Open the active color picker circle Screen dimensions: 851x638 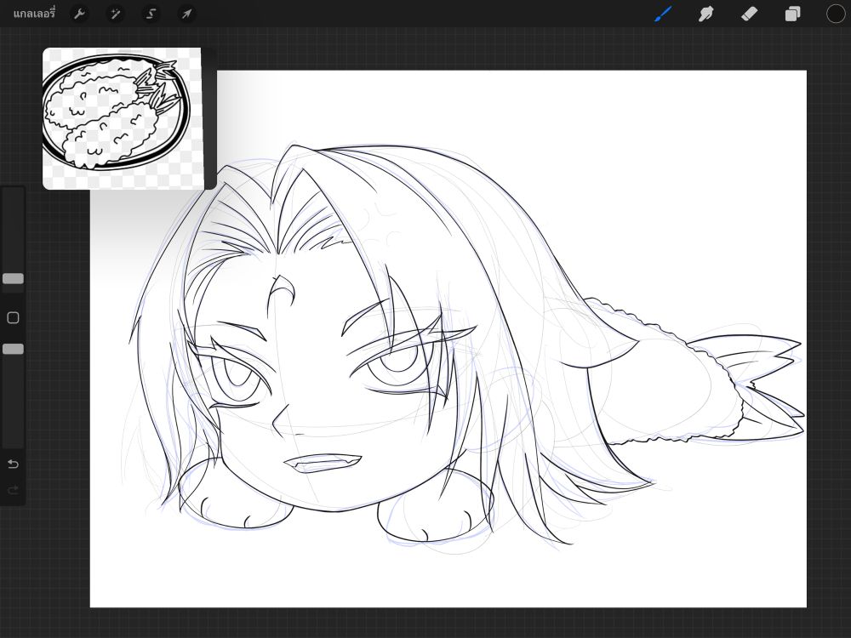pyautogui.click(x=836, y=14)
